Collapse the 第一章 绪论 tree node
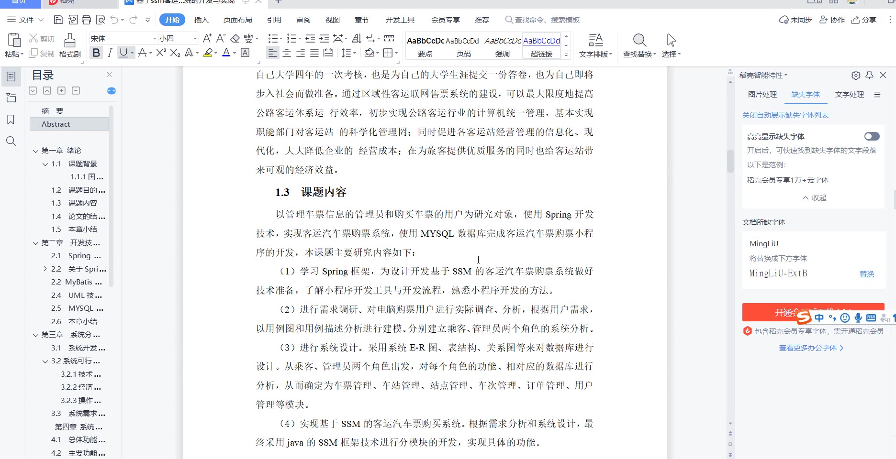896x459 pixels. 35,151
